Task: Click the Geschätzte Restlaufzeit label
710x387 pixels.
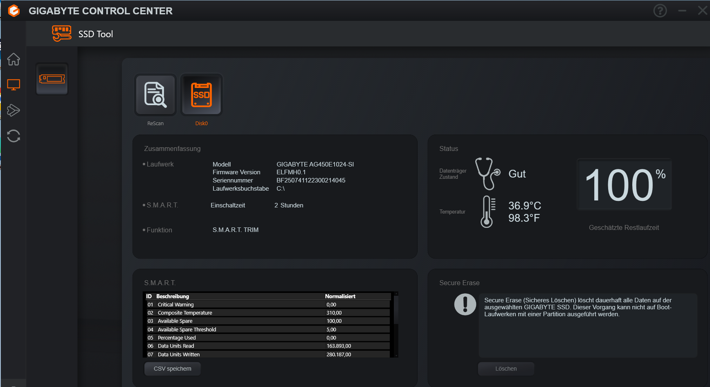Action: [x=624, y=228]
